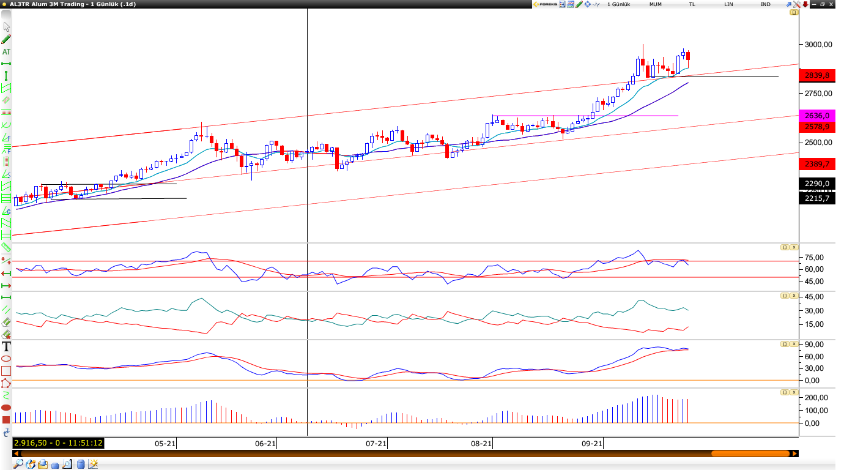
Task: Toggle the LIN scale option
Action: 728,4
